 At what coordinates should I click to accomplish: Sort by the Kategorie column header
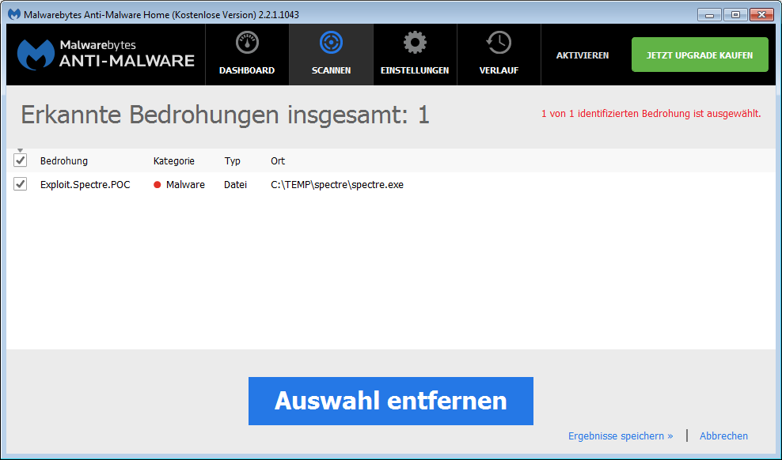tap(174, 160)
